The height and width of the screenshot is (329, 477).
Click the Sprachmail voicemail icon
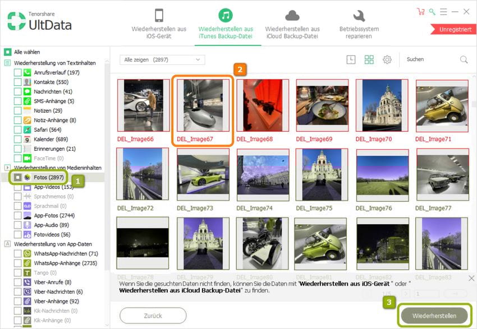coord(27,206)
